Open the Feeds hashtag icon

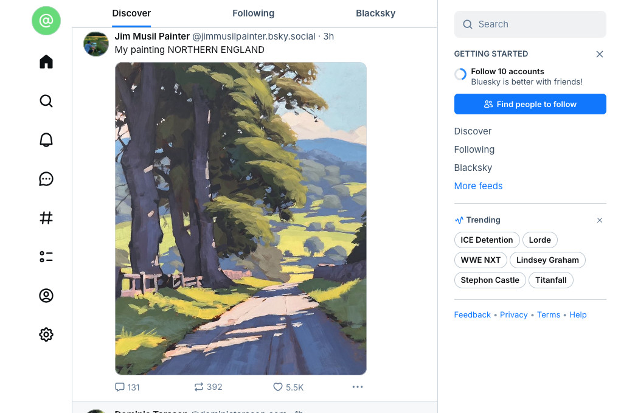(46, 218)
